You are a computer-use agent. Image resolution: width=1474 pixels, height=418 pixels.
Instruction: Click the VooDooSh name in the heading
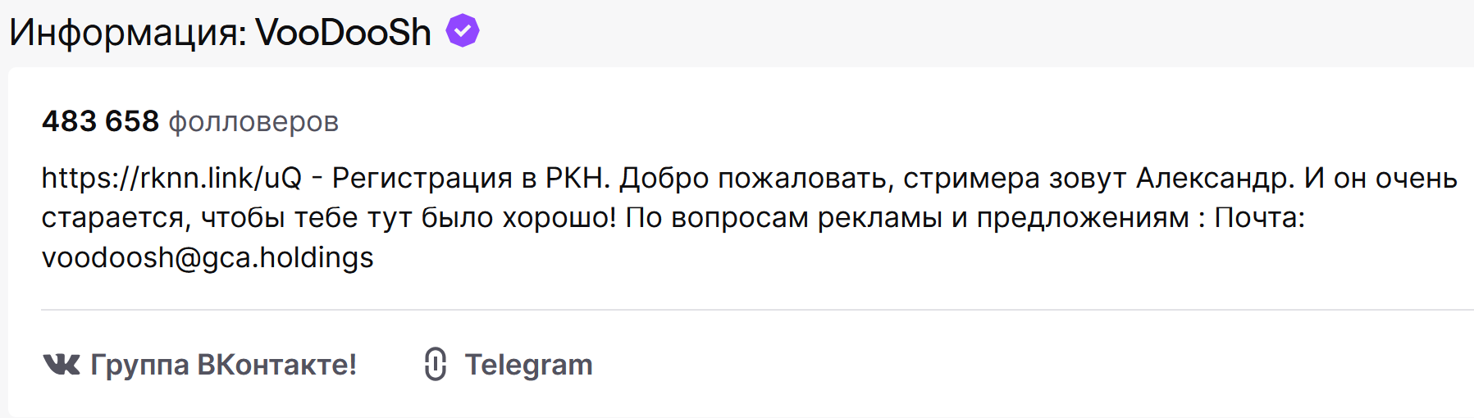[343, 33]
